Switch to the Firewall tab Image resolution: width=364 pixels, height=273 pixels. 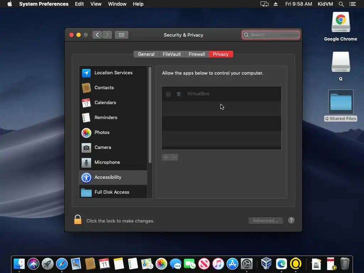pyautogui.click(x=197, y=54)
